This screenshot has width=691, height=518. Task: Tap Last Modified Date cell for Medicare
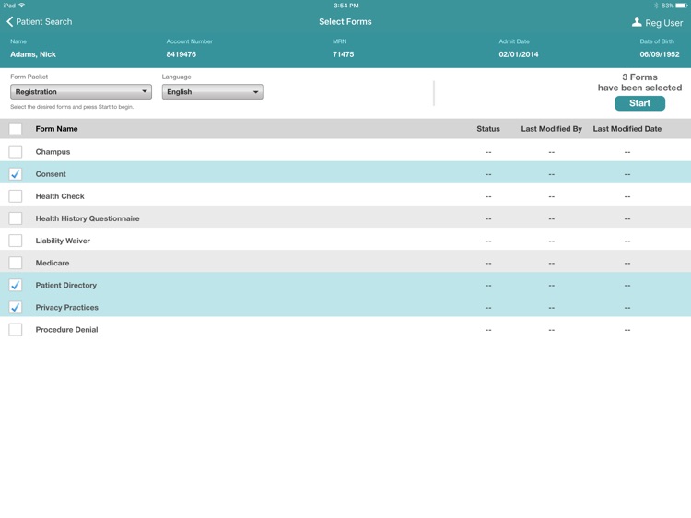coord(627,263)
